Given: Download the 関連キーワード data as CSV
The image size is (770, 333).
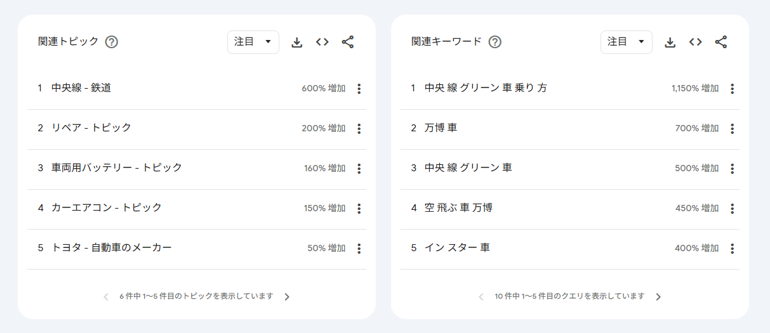Looking at the screenshot, I should click(670, 42).
